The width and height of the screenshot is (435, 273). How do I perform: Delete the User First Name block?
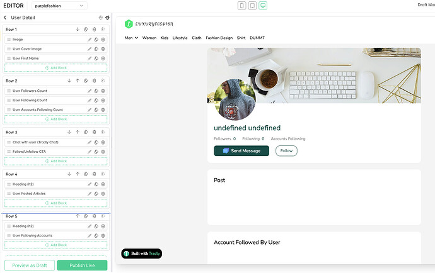coord(103,58)
